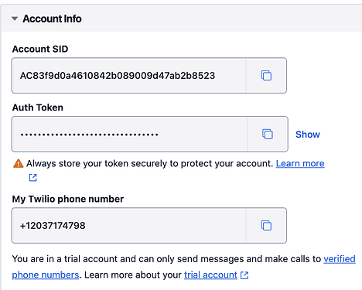This screenshot has height=290, width=362.
Task: Click the +12037174798 phone number field
Action: (128, 225)
